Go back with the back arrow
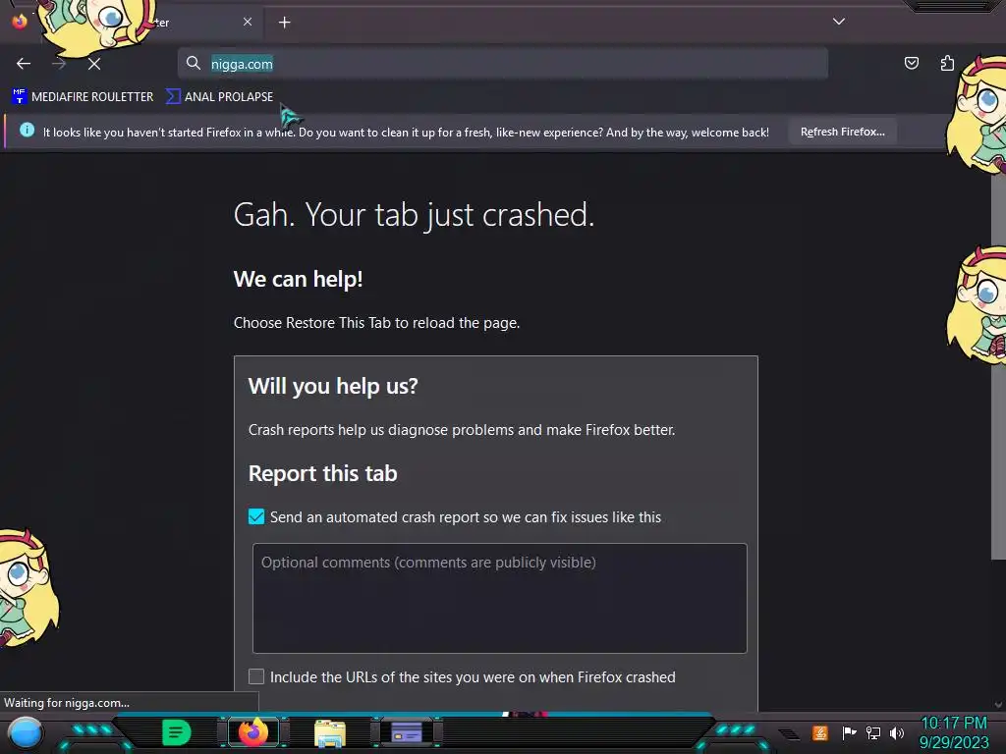Viewport: 1006px width, 754px height. point(24,64)
